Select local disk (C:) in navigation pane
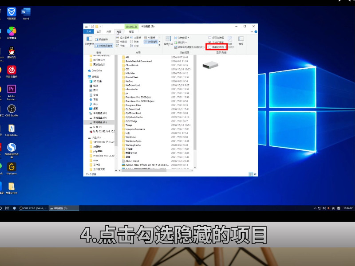Viewport: 355px width, 266px height. click(98, 113)
